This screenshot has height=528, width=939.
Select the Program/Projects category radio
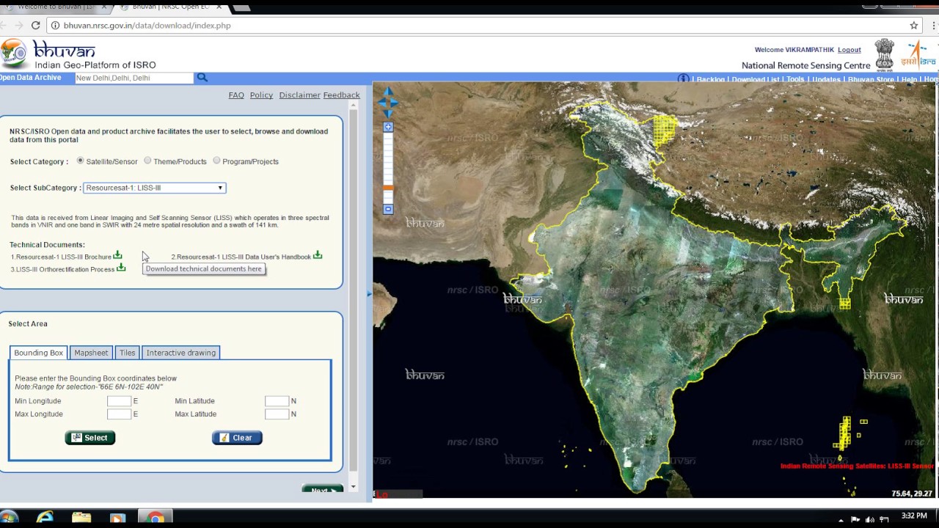coord(216,161)
